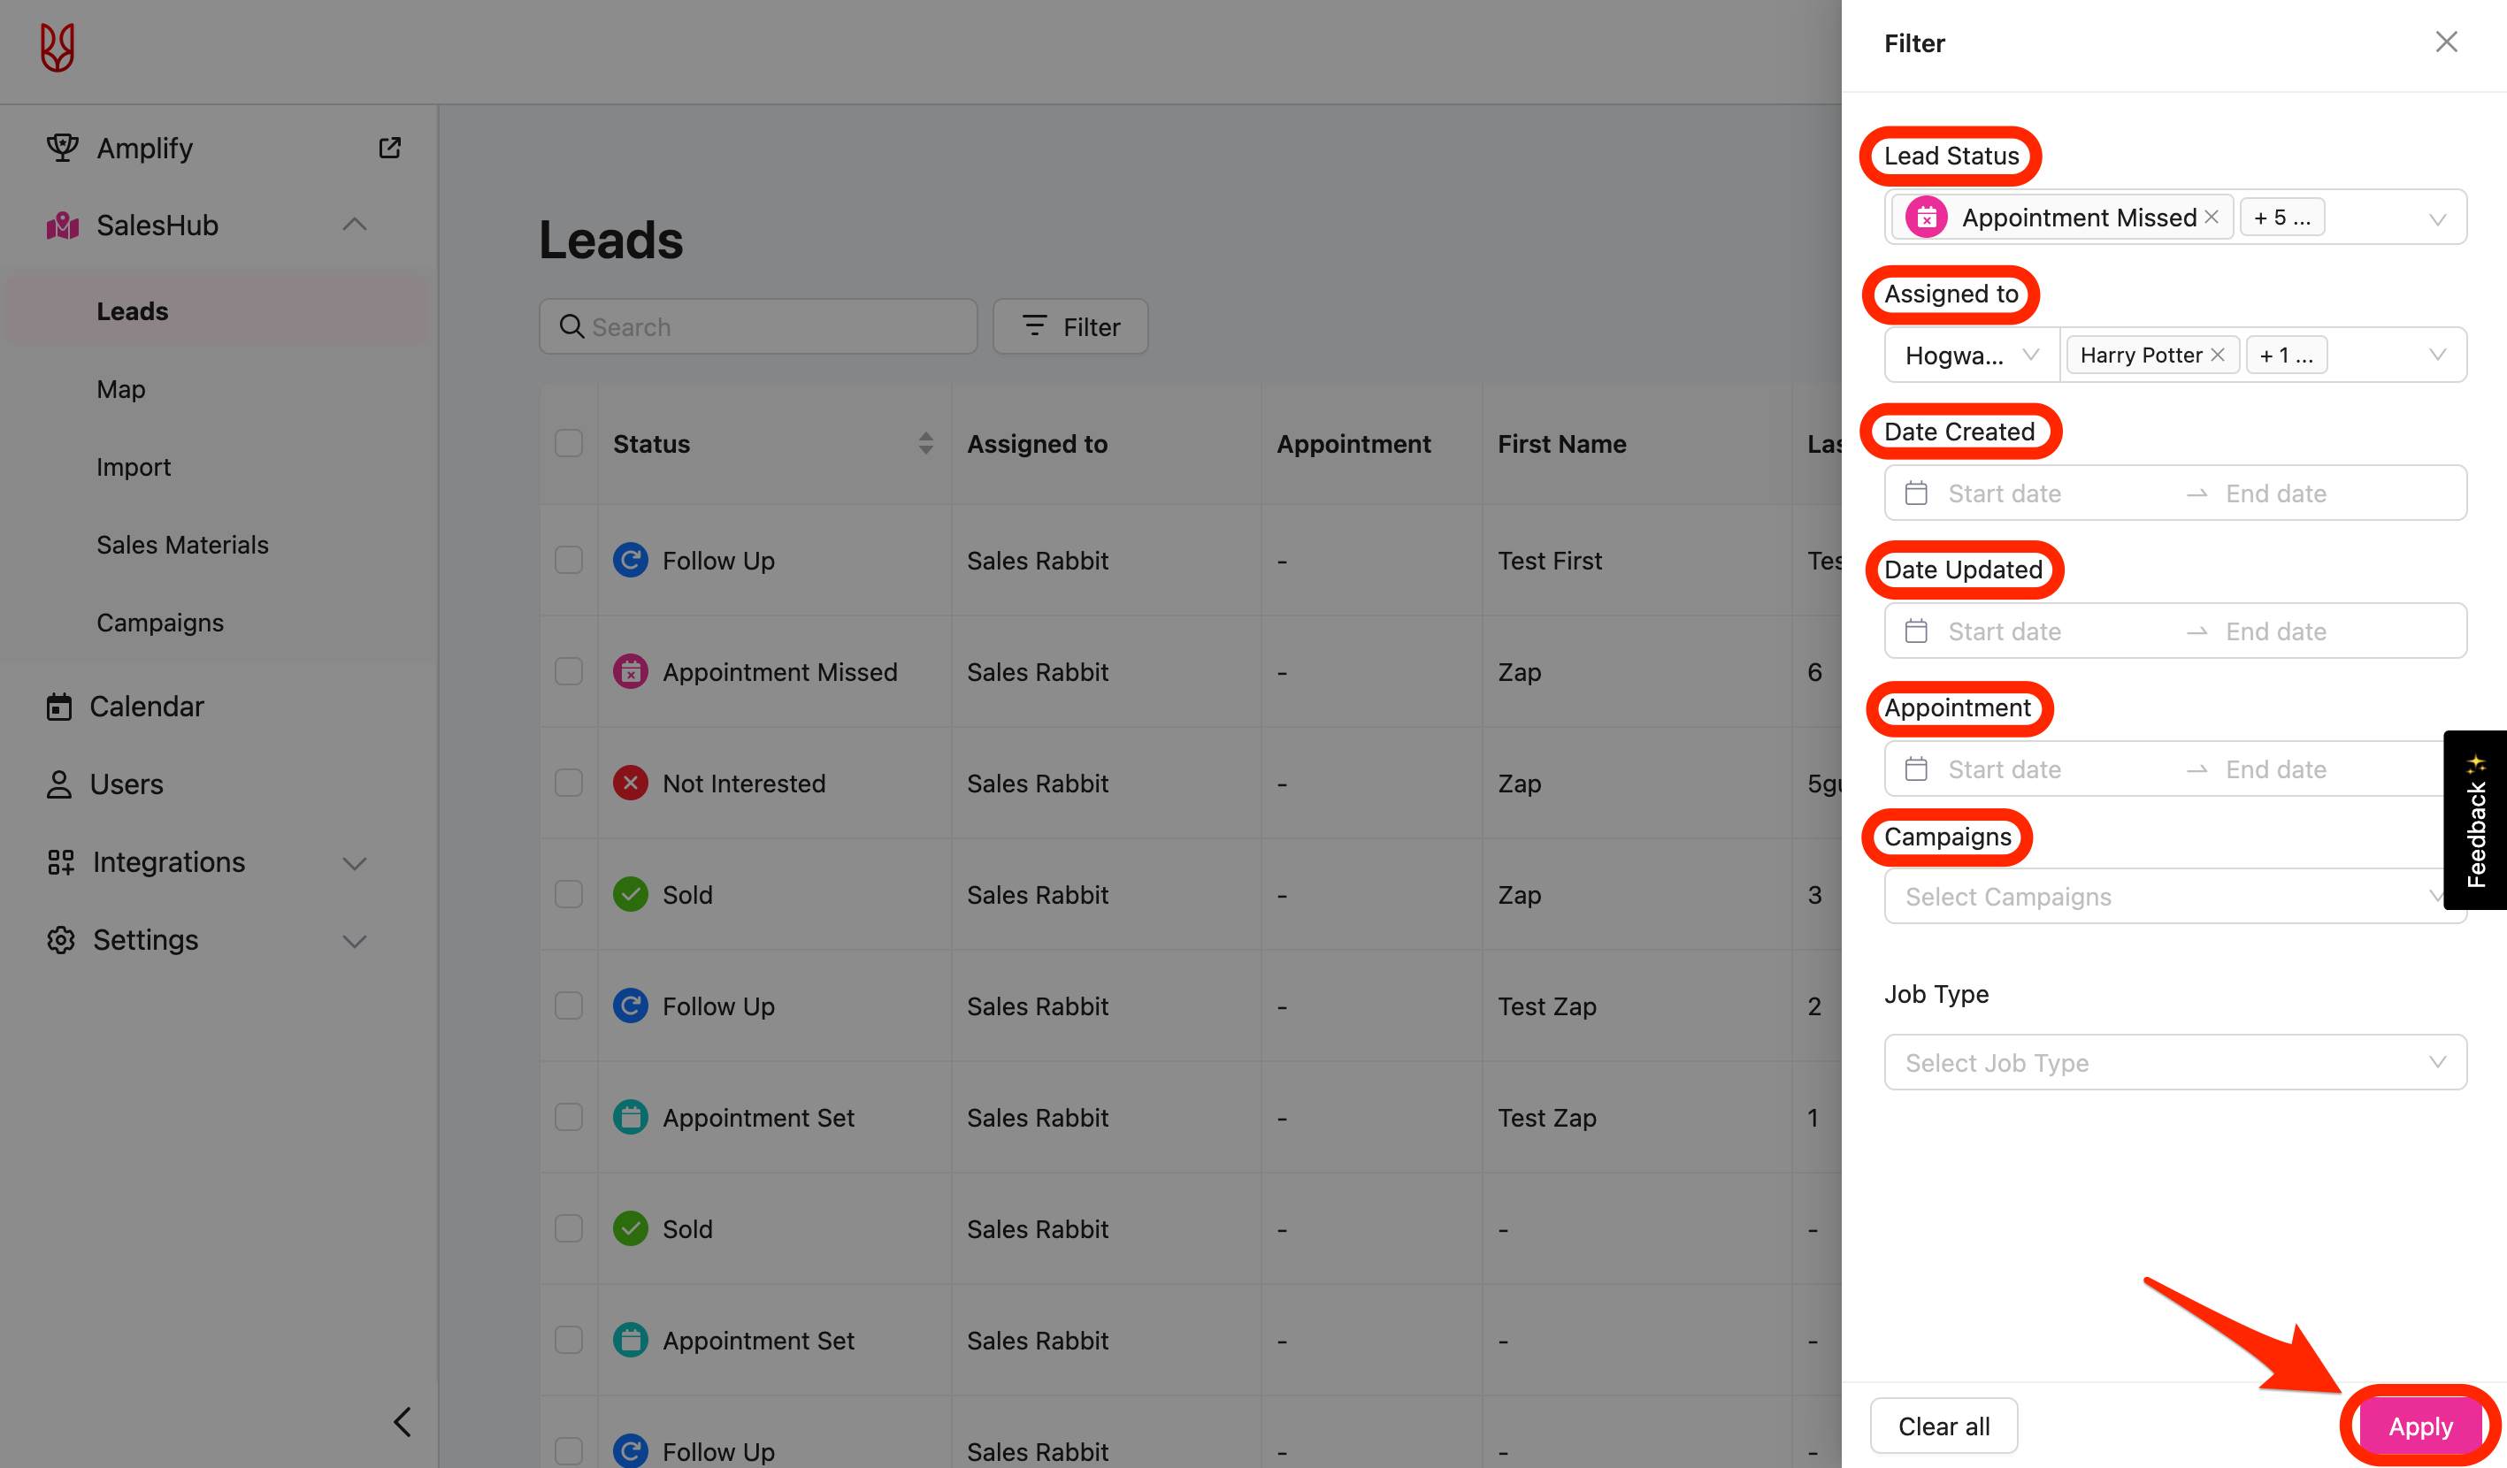The image size is (2507, 1468).
Task: Click the Date Created calendar icon
Action: pyautogui.click(x=1916, y=493)
